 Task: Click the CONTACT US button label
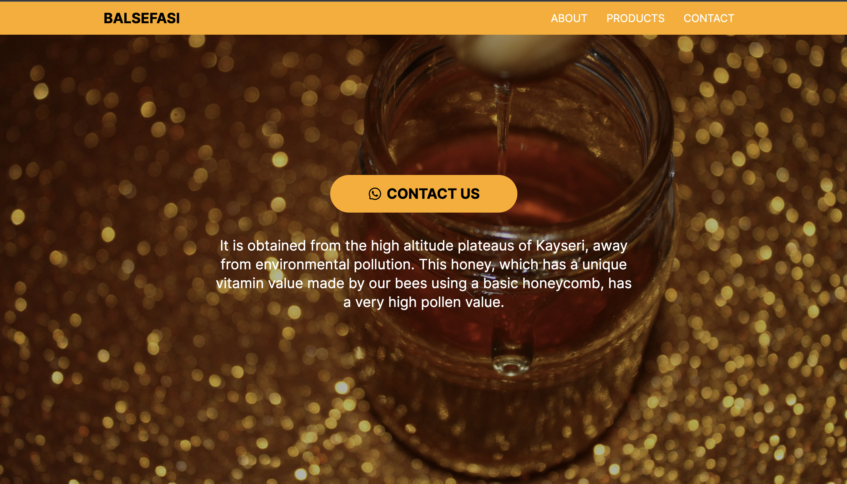pos(433,194)
